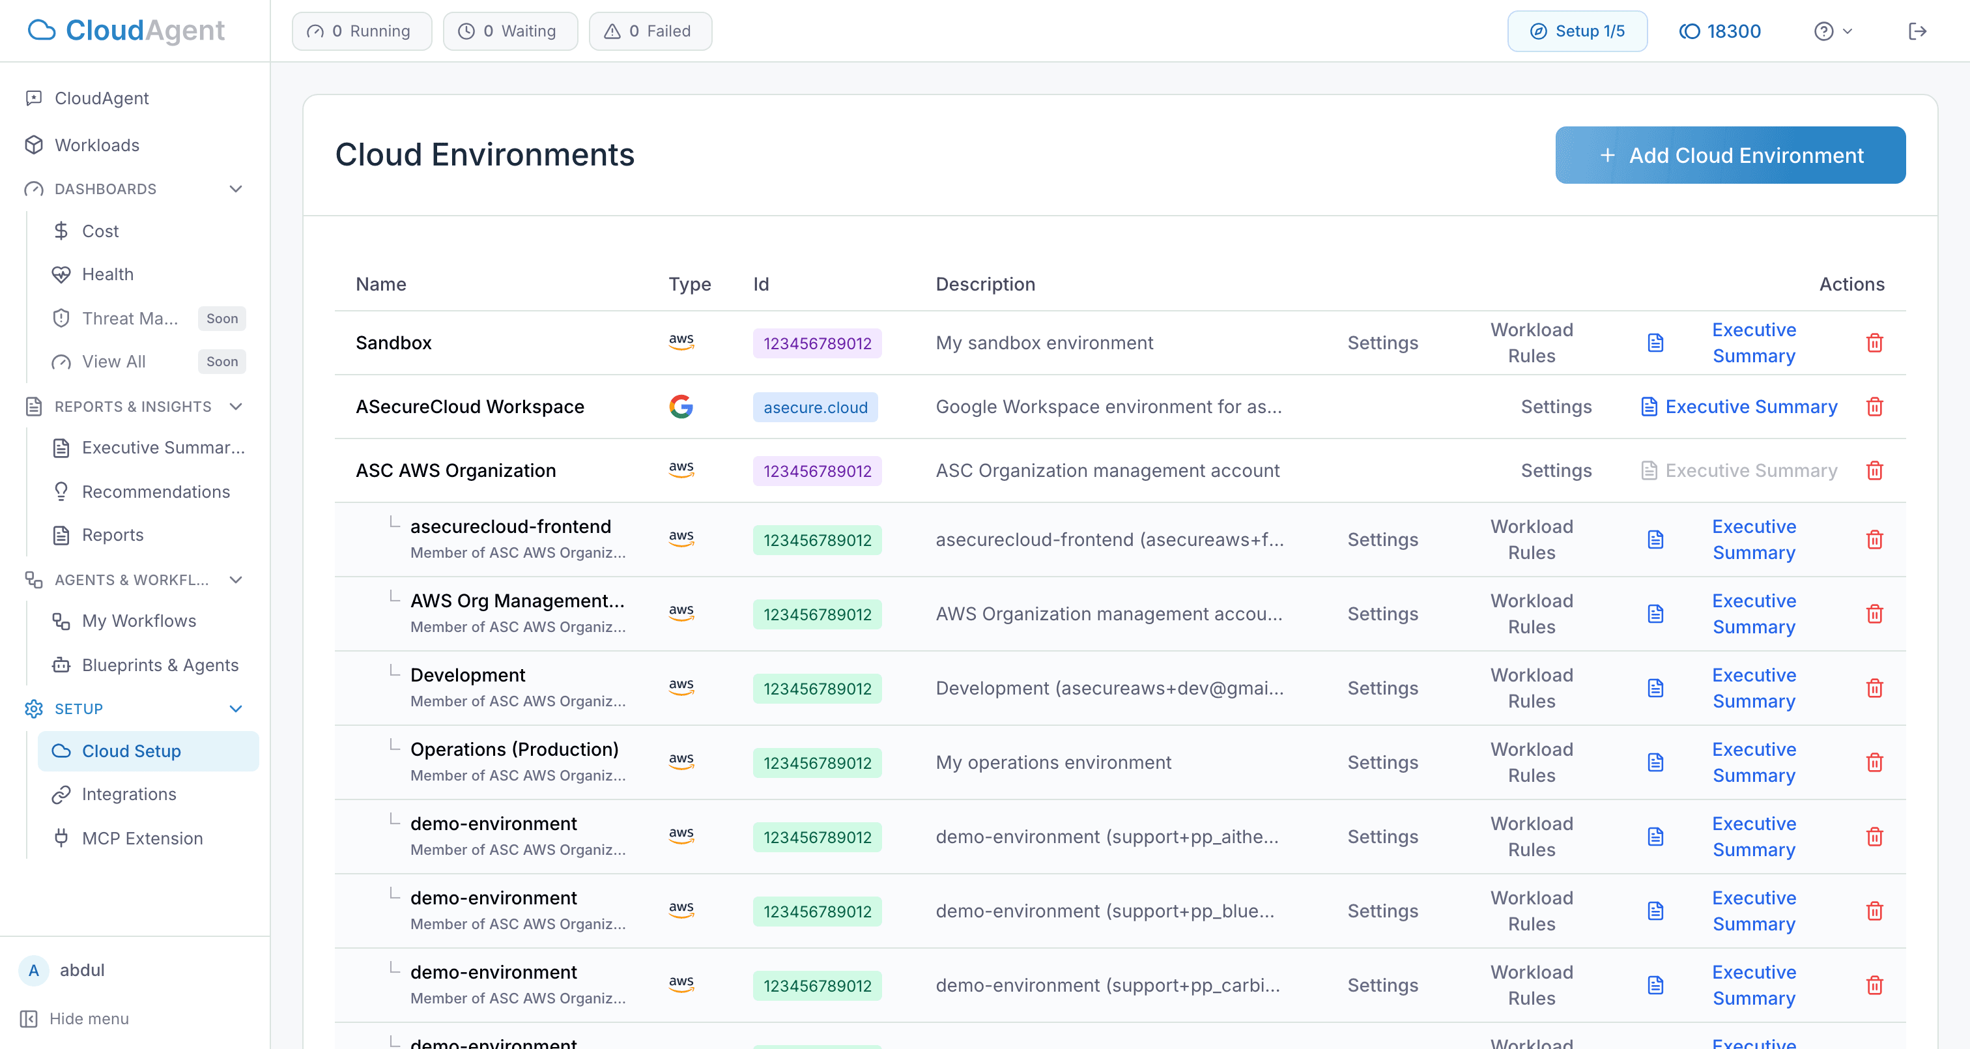This screenshot has height=1049, width=1970.
Task: Collapse the DASHBOARDS sidebar section
Action: (236, 189)
